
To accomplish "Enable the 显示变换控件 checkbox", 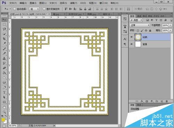I will 44,9.
